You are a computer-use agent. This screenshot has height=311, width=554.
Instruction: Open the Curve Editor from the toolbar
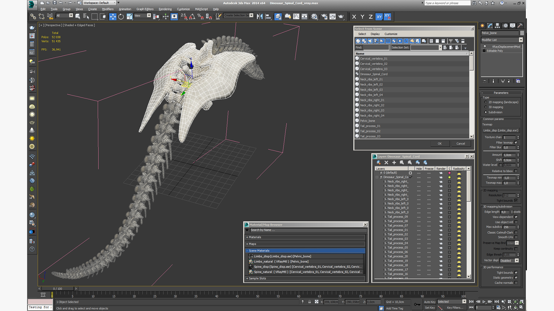coord(296,17)
